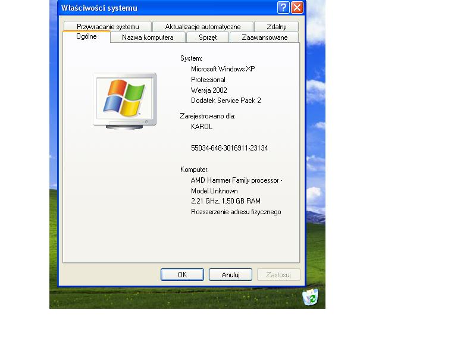This screenshot has height=357, width=476.
Task: Open the Przywracanie systemu tab
Action: (x=108, y=26)
